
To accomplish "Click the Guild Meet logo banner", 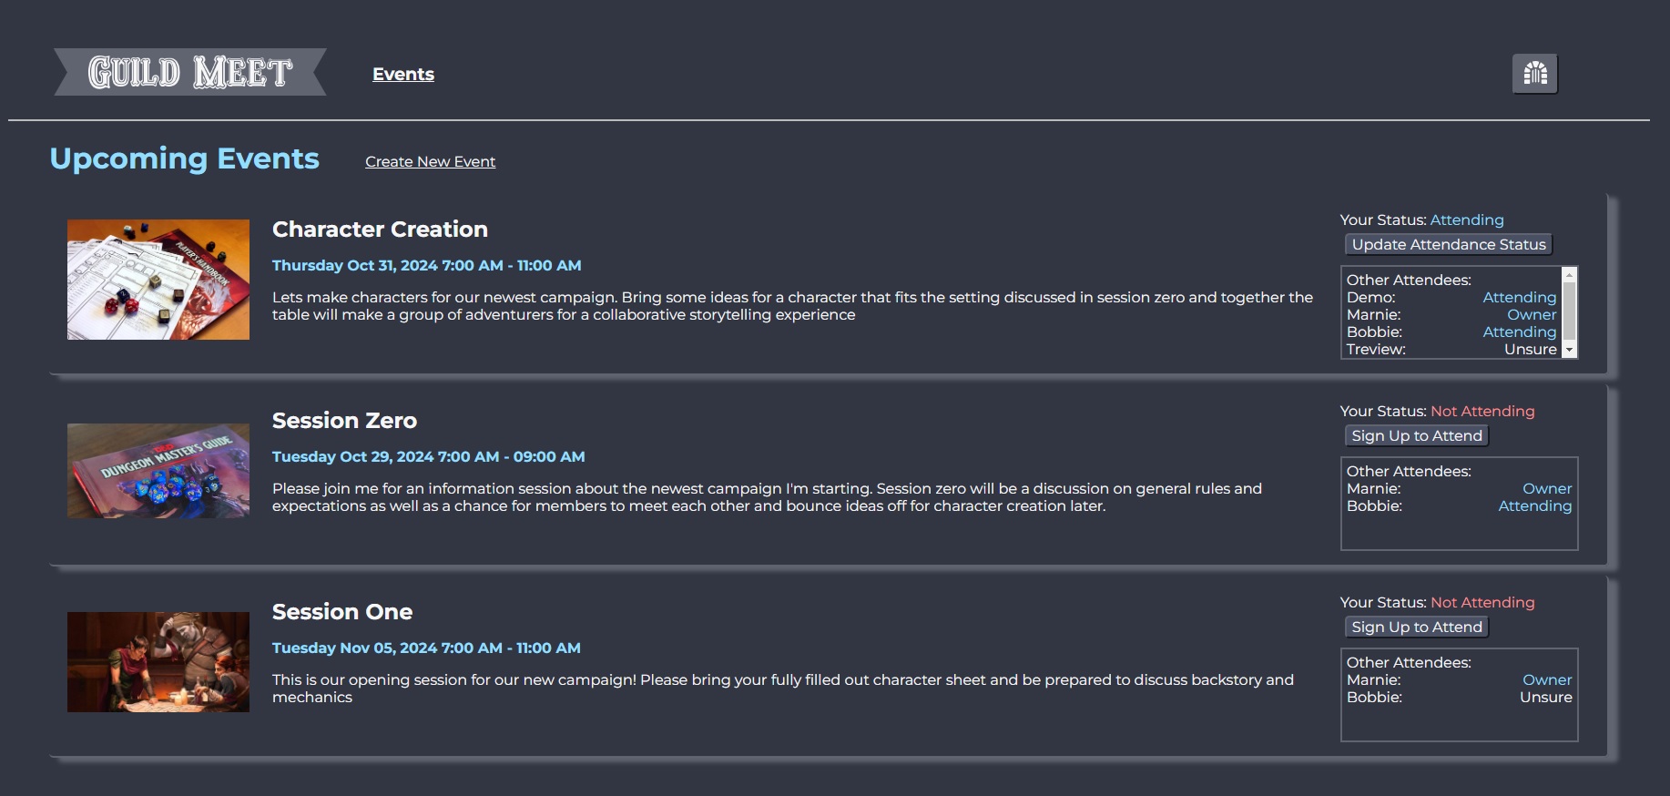I will [x=189, y=72].
